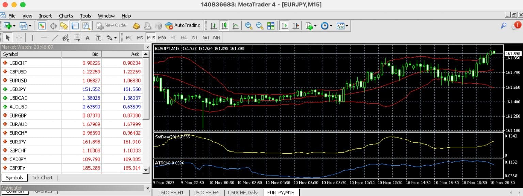The height and width of the screenshot is (196, 523).
Task: Select the Horizontal Line drawing tool
Action: pos(44,37)
